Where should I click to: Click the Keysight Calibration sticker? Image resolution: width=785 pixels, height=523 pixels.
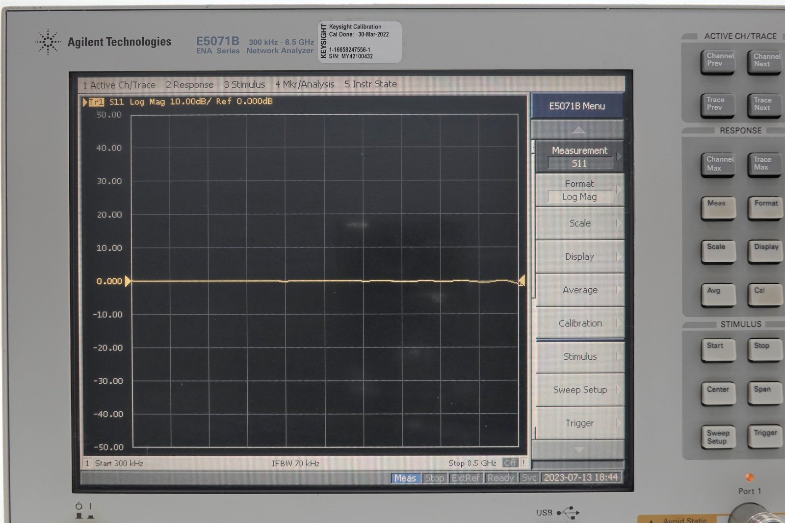click(360, 42)
